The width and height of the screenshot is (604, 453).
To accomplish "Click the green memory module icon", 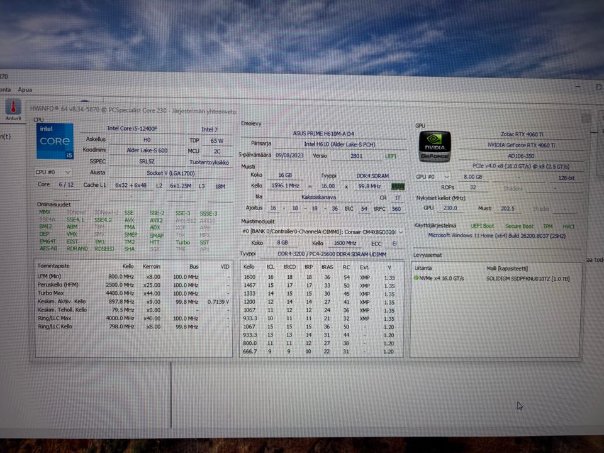I will click(x=398, y=186).
